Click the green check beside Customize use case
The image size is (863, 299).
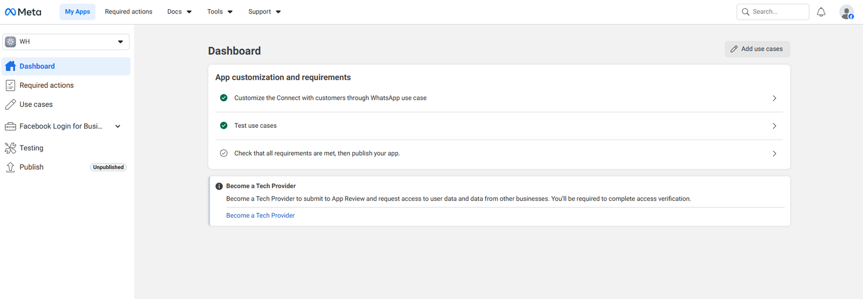coord(224,98)
